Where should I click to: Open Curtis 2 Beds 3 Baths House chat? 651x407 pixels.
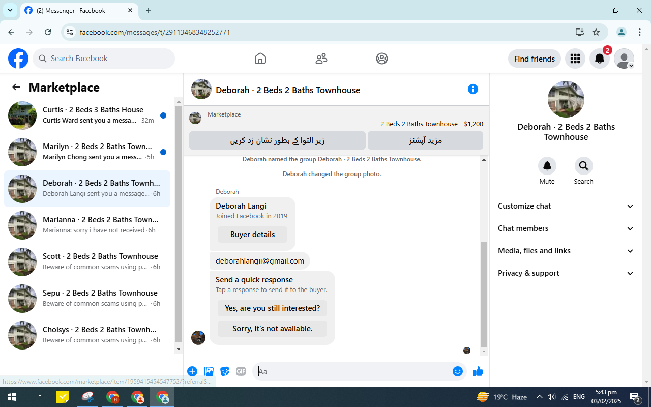[x=87, y=115]
